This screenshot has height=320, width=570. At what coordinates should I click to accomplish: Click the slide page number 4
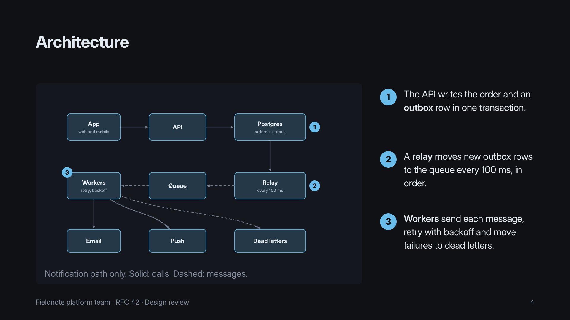point(532,302)
